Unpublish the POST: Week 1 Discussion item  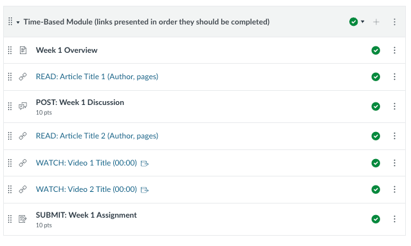376,106
